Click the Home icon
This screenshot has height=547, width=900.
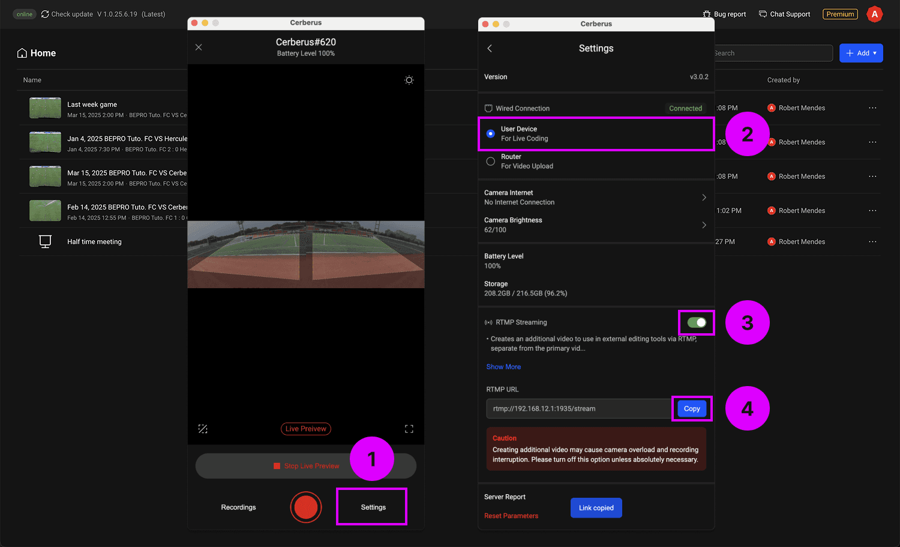click(22, 53)
